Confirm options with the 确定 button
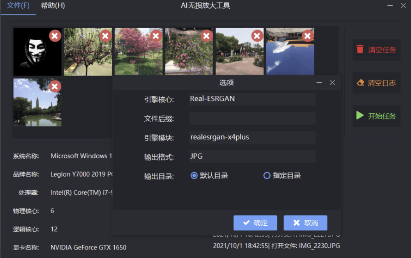This screenshot has width=411, height=258. point(255,223)
